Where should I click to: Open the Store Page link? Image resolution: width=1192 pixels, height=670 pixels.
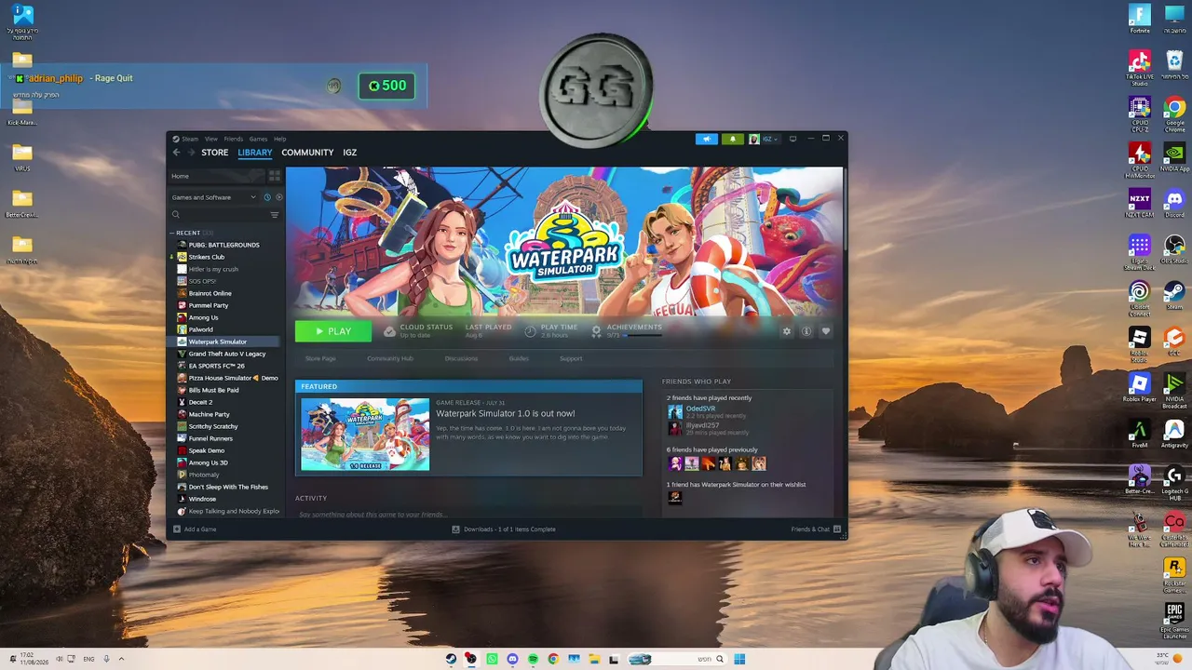pyautogui.click(x=320, y=358)
